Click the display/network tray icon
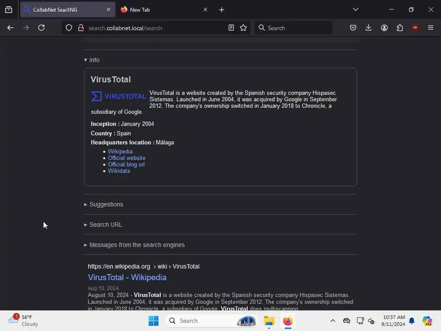441x331 pixels. [360, 321]
